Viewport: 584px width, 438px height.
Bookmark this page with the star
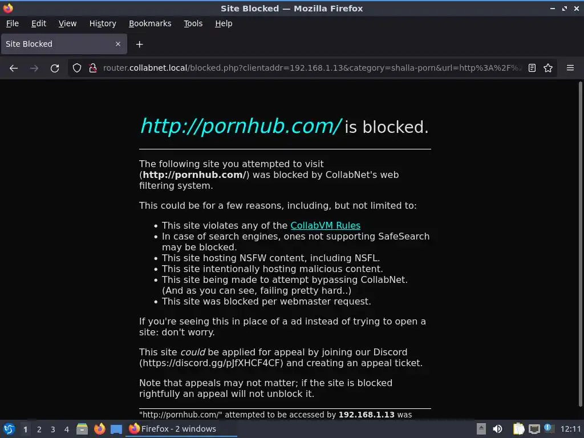548,68
